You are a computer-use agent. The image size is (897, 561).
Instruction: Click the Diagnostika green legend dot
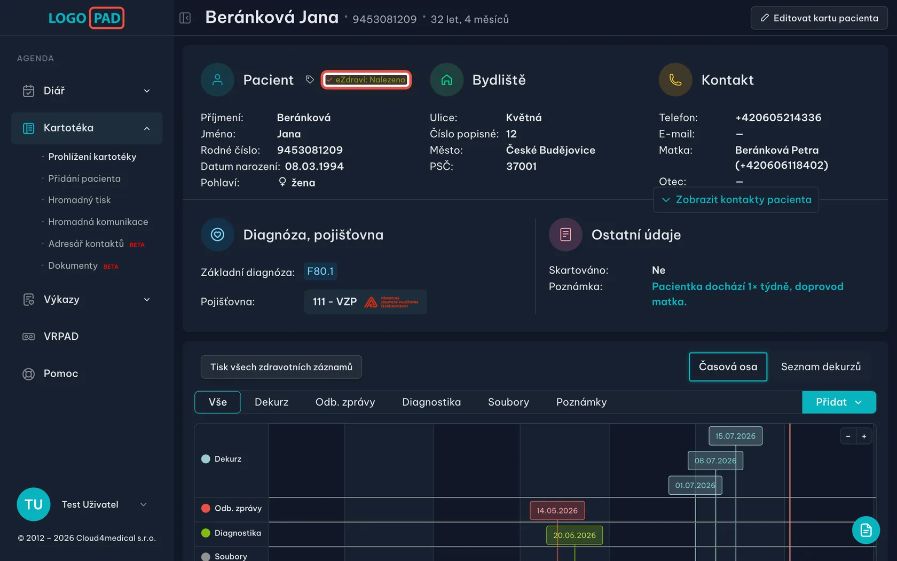[x=206, y=533]
